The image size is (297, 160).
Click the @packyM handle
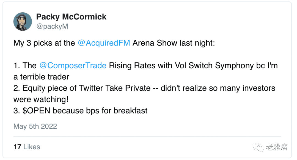point(52,26)
